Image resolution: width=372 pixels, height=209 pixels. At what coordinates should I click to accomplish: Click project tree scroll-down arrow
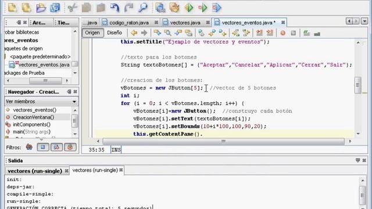coord(75,73)
